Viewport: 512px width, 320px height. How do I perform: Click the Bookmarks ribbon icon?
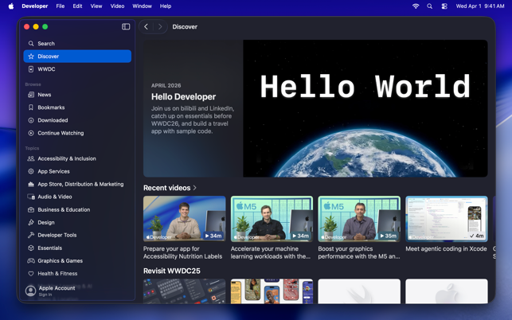(31, 107)
